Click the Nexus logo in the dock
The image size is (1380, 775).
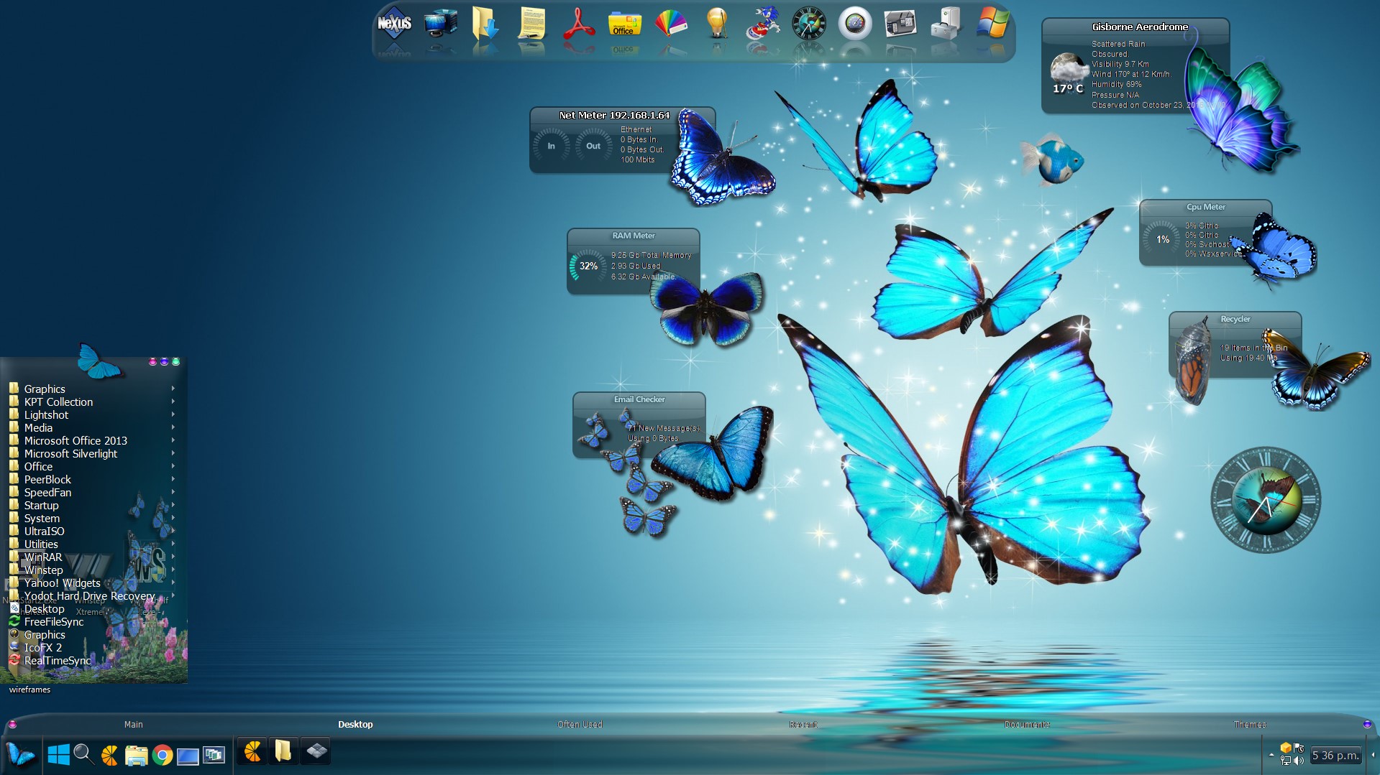tap(394, 24)
